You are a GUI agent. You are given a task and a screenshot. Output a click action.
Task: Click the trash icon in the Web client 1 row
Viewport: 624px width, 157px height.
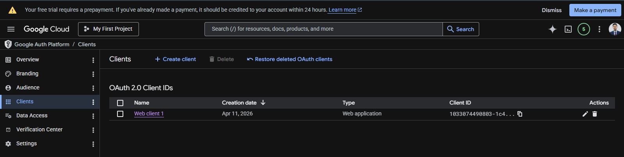coord(595,114)
